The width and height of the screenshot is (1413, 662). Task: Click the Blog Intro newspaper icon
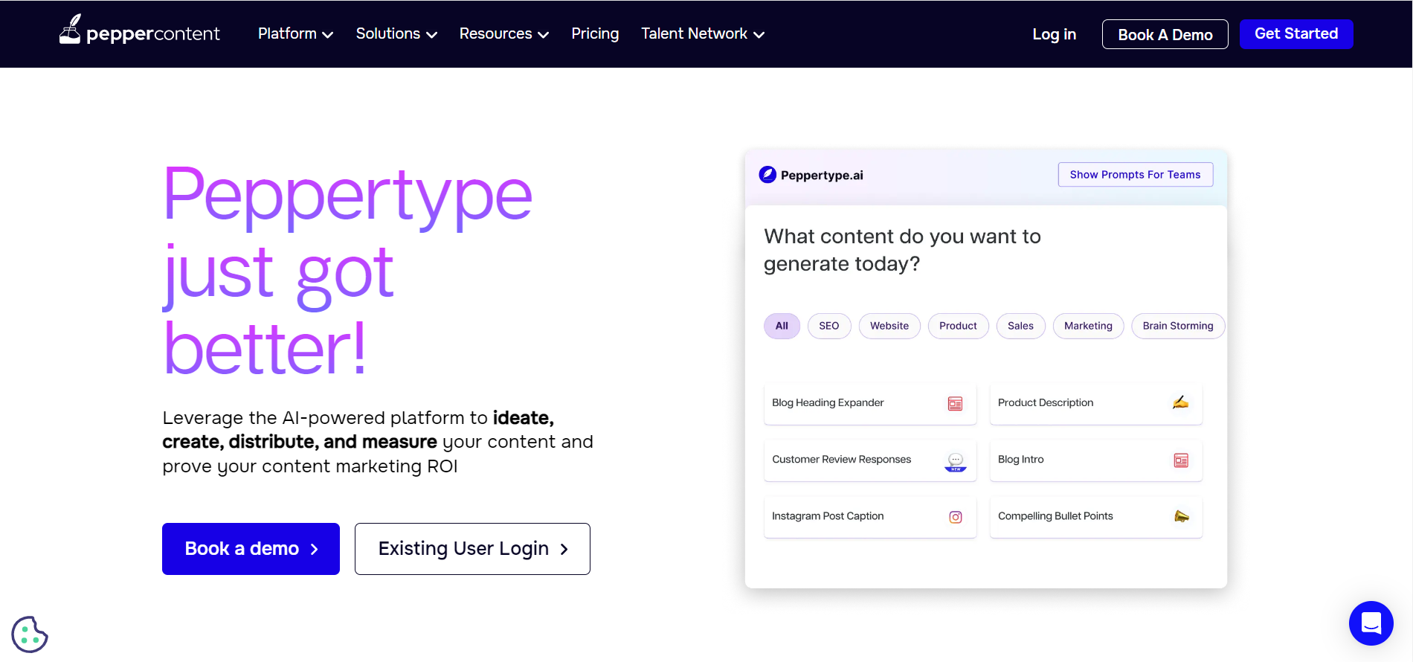[1181, 460]
